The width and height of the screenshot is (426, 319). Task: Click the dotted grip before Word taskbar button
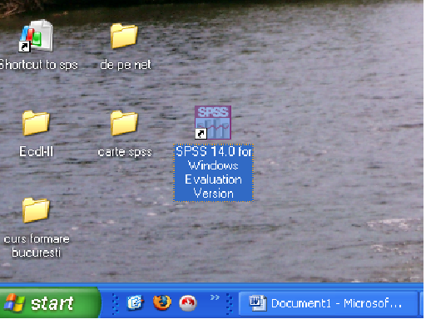click(x=230, y=304)
